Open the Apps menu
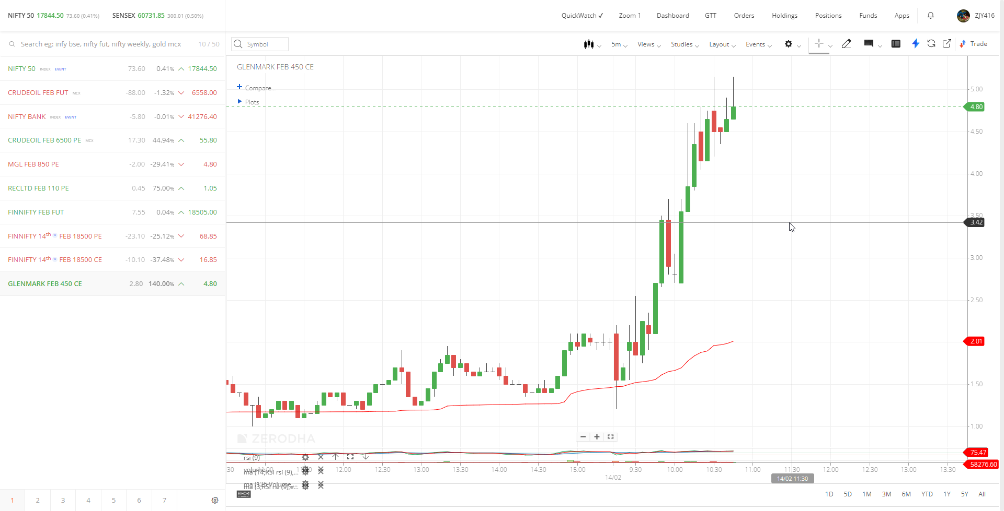 tap(902, 16)
